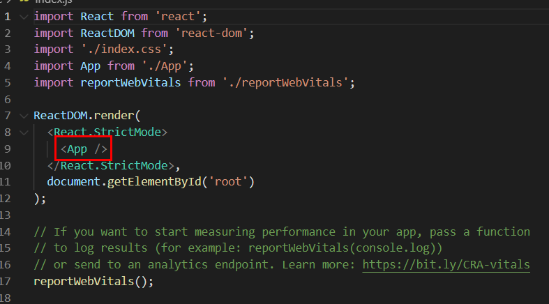
Task: Collapse the React.StrictMode fold arrow on line 8
Action: [x=24, y=132]
